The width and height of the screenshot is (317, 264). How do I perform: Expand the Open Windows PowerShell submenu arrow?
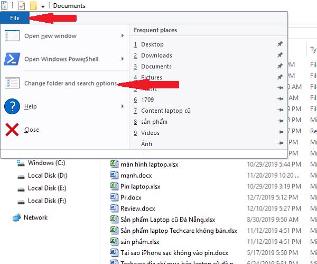(123, 59)
